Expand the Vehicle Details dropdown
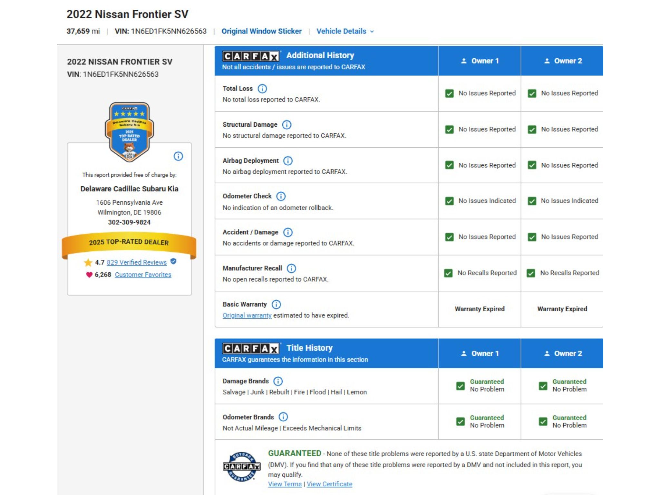This screenshot has width=660, height=495. click(345, 31)
